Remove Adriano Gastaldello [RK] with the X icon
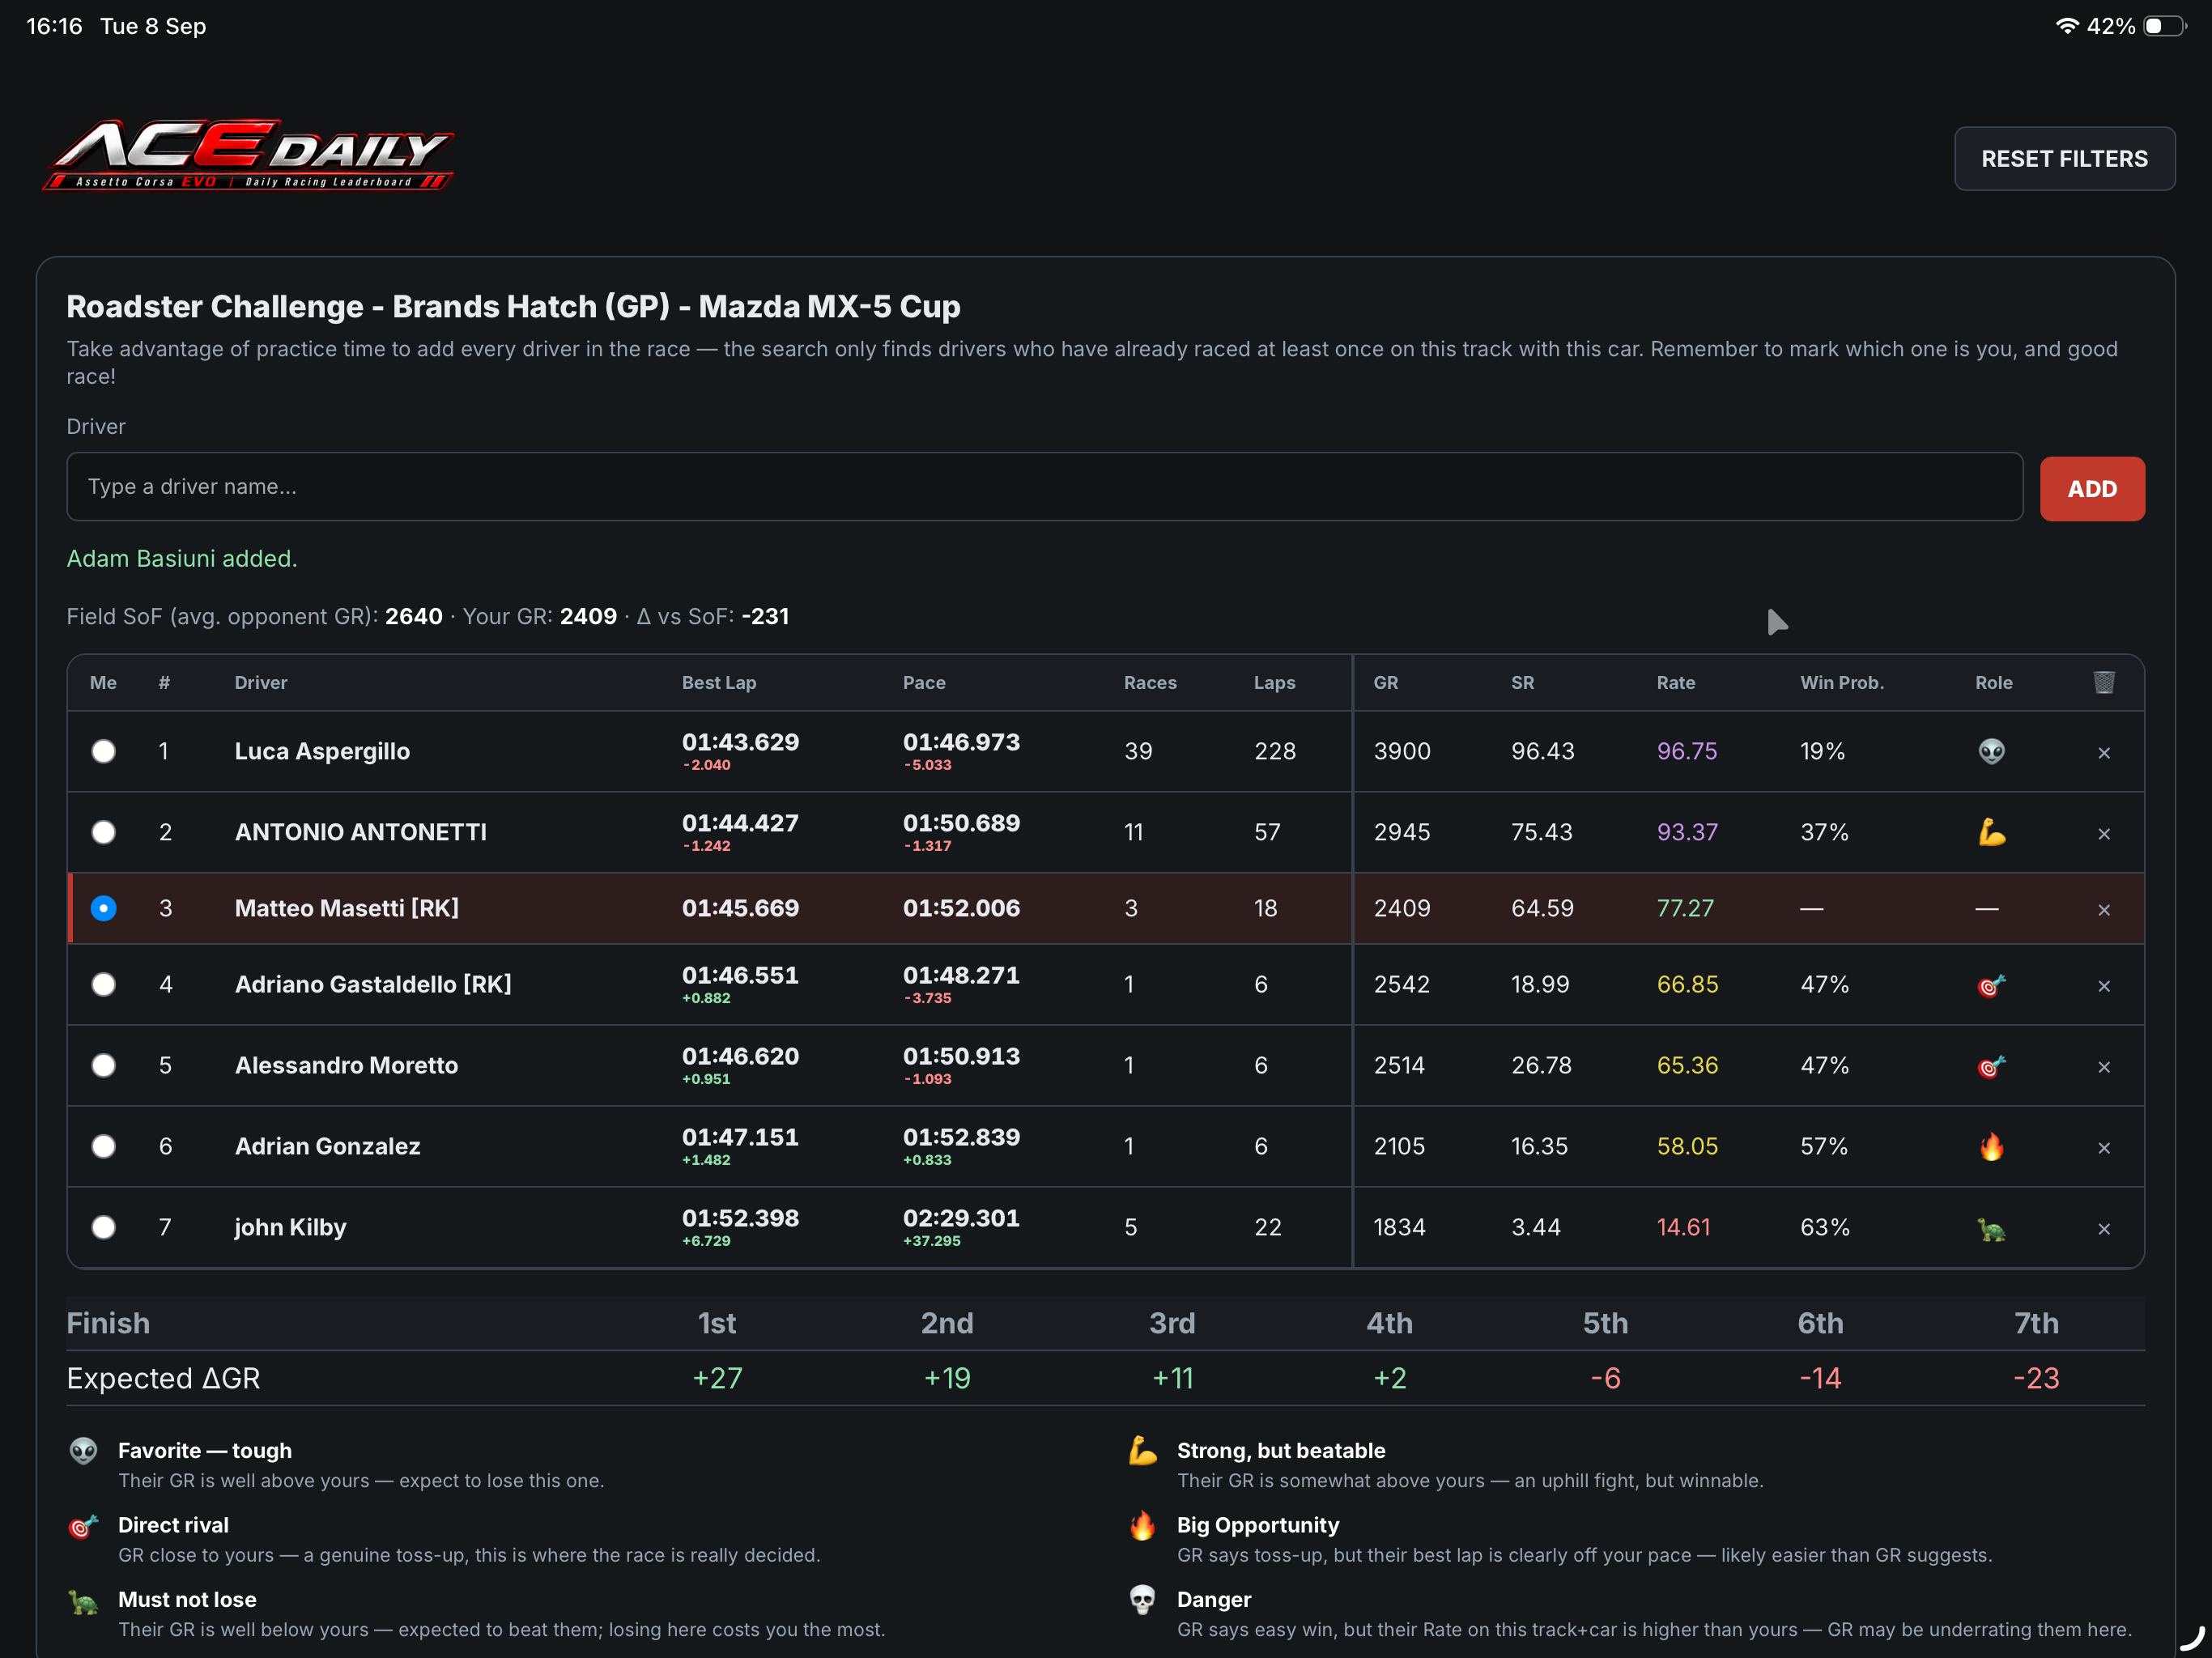2212x1658 pixels. point(2103,986)
